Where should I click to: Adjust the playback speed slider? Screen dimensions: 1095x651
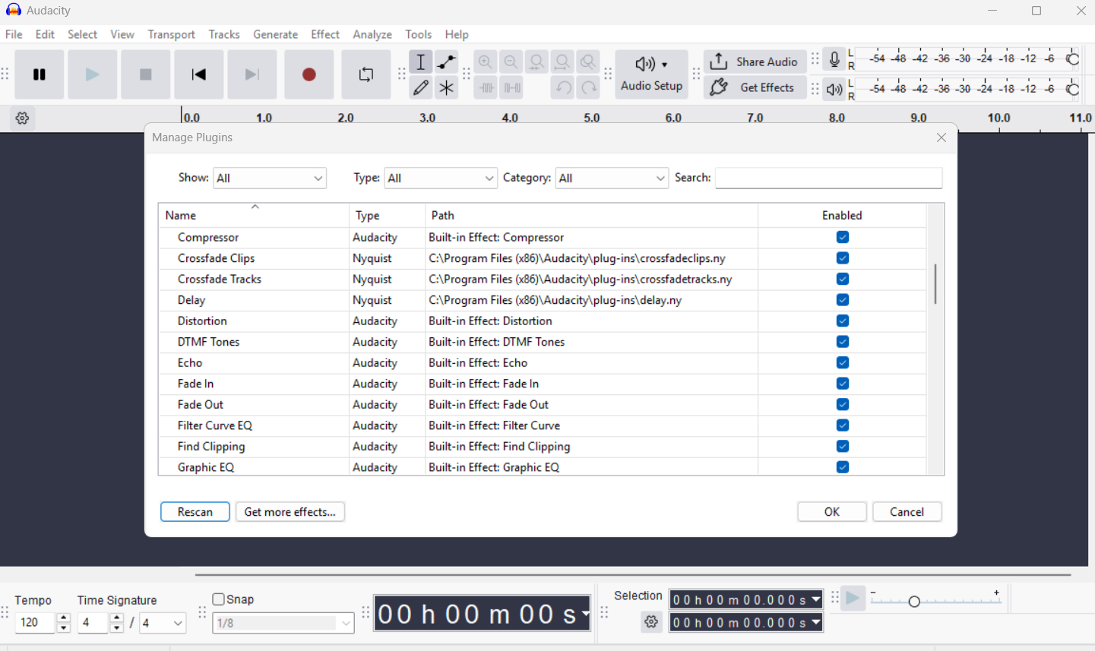click(x=914, y=602)
